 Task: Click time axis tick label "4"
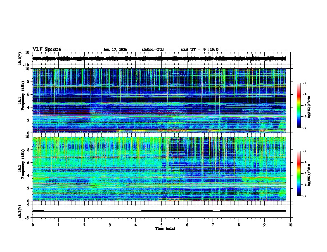[135, 225]
